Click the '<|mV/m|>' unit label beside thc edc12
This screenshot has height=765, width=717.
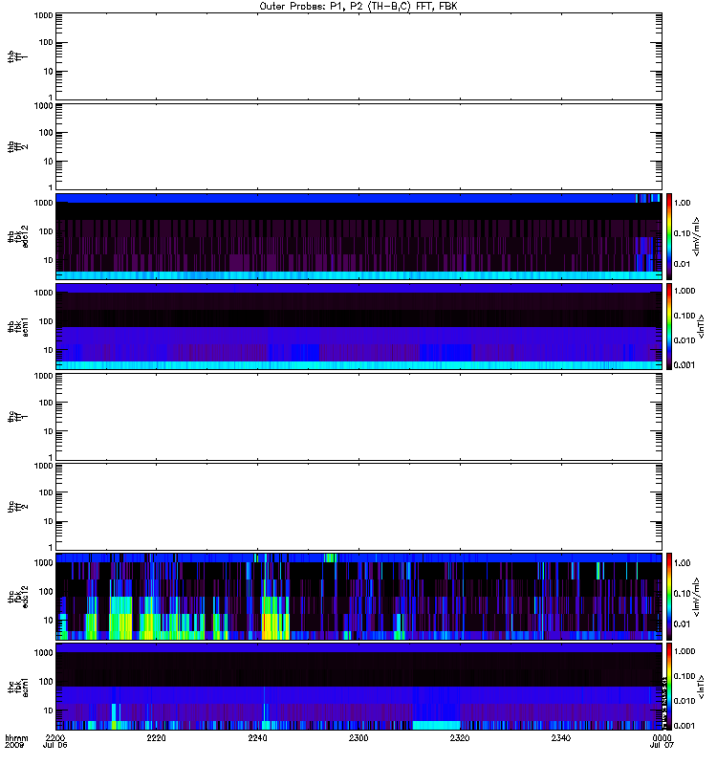point(697,597)
